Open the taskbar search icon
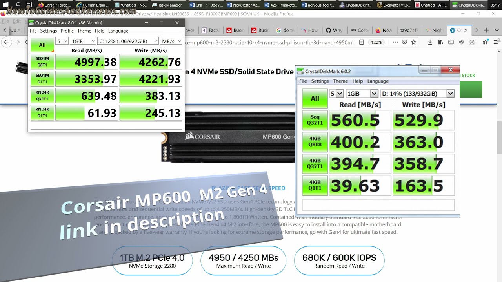 pyautogui.click(x=18, y=5)
